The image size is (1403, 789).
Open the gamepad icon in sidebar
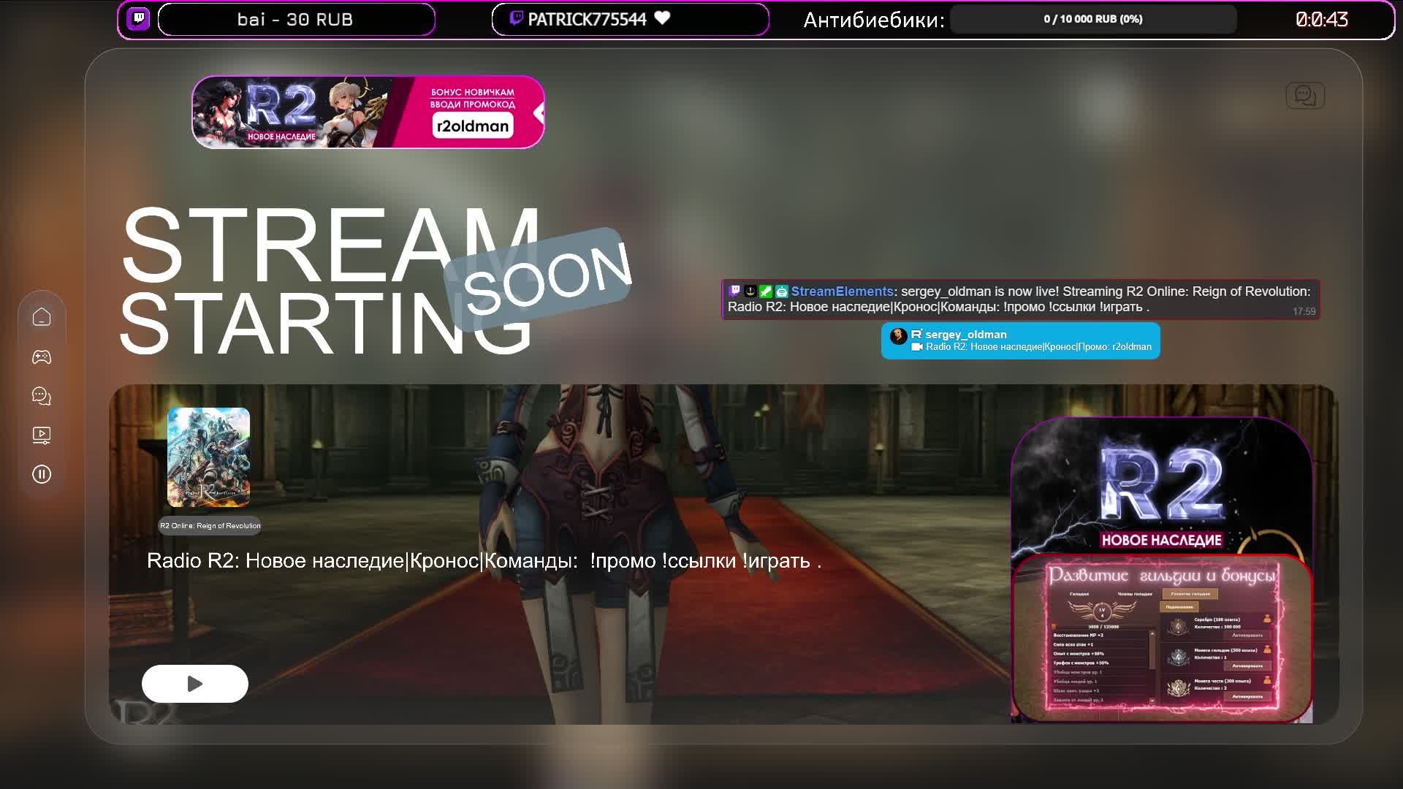click(42, 357)
